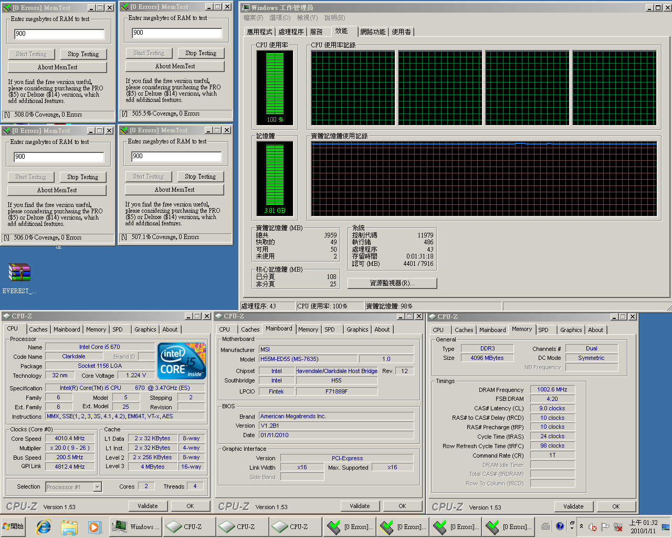Image resolution: width=672 pixels, height=538 pixels.
Task: Open the Action Center flag icon in the tray
Action: pos(605,526)
